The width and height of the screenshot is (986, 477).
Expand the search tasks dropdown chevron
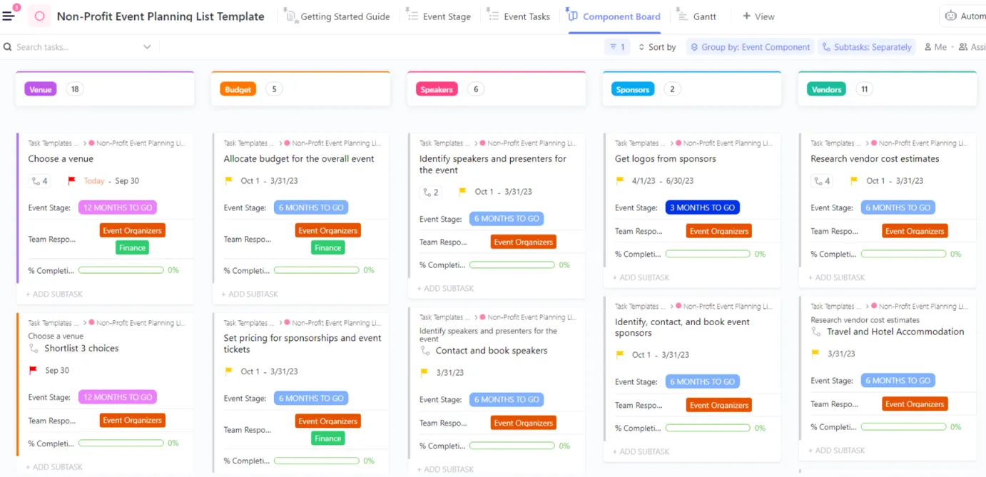pos(147,47)
